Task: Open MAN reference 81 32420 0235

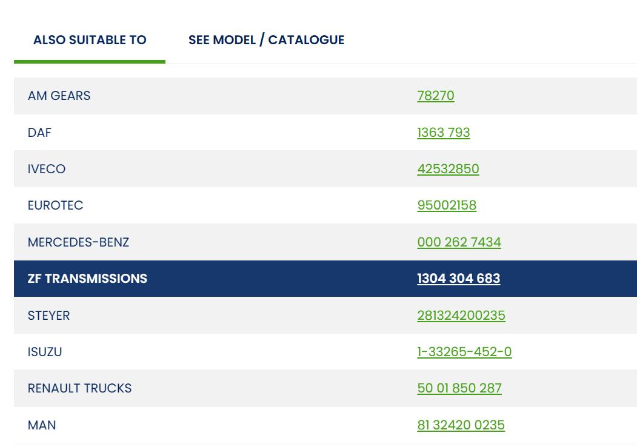Action: click(461, 425)
